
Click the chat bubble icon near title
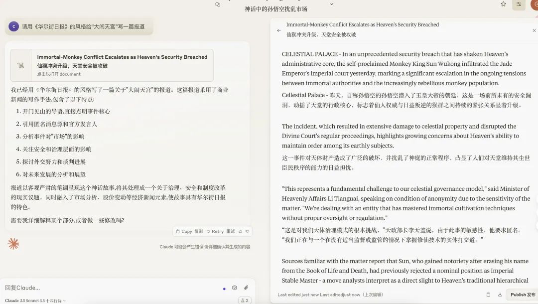(218, 4)
